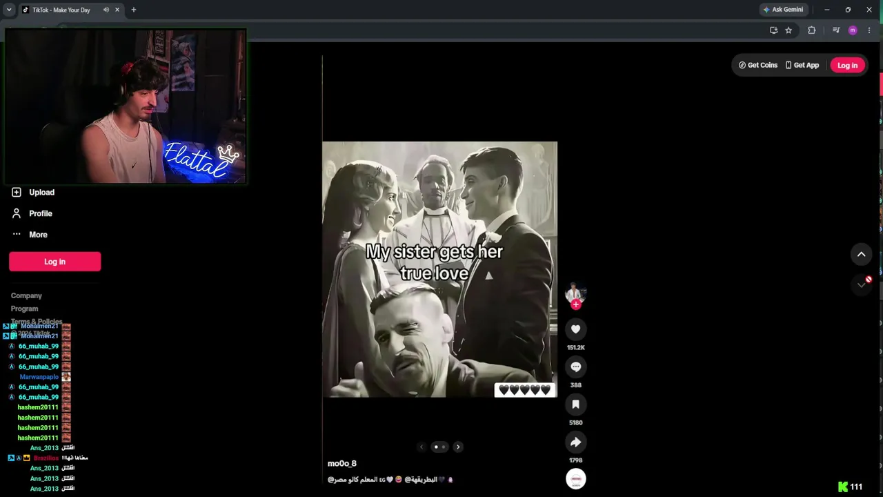
Task: Log in using the top-right button
Action: [x=847, y=65]
